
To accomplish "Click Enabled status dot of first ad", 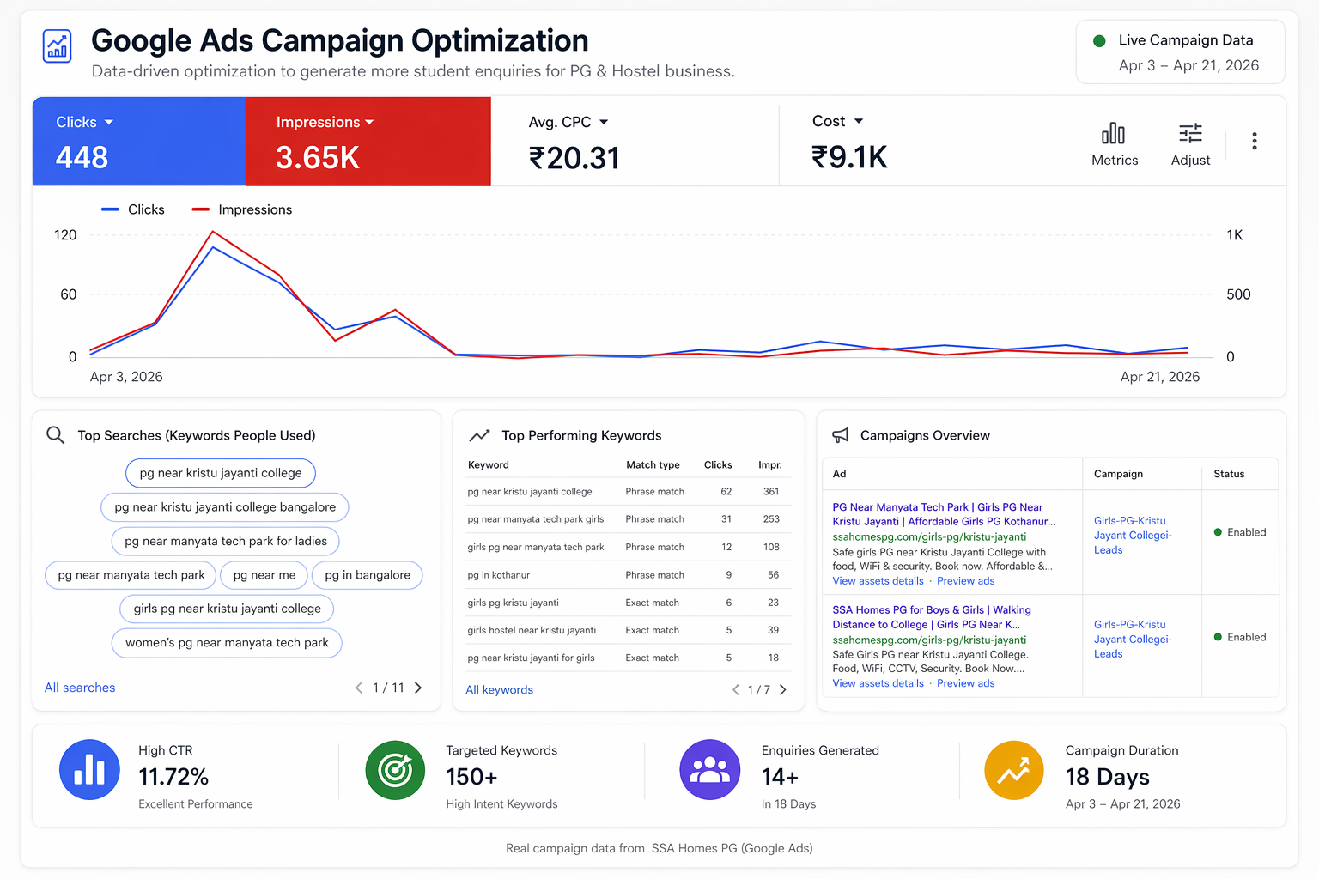I will pos(1218,532).
